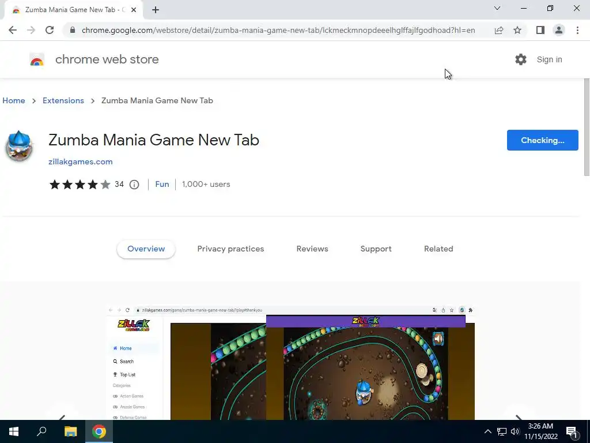This screenshot has width=590, height=443.
Task: Open Chrome's three-dot menu
Action: (577, 30)
